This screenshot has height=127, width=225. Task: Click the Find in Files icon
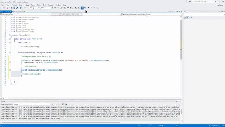(62, 8)
